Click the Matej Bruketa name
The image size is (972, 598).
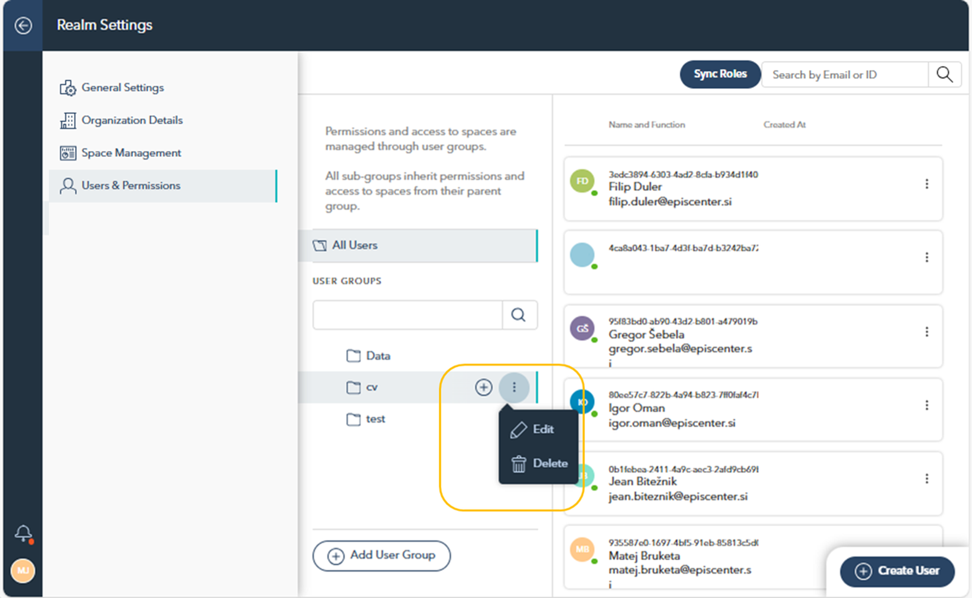(x=644, y=556)
